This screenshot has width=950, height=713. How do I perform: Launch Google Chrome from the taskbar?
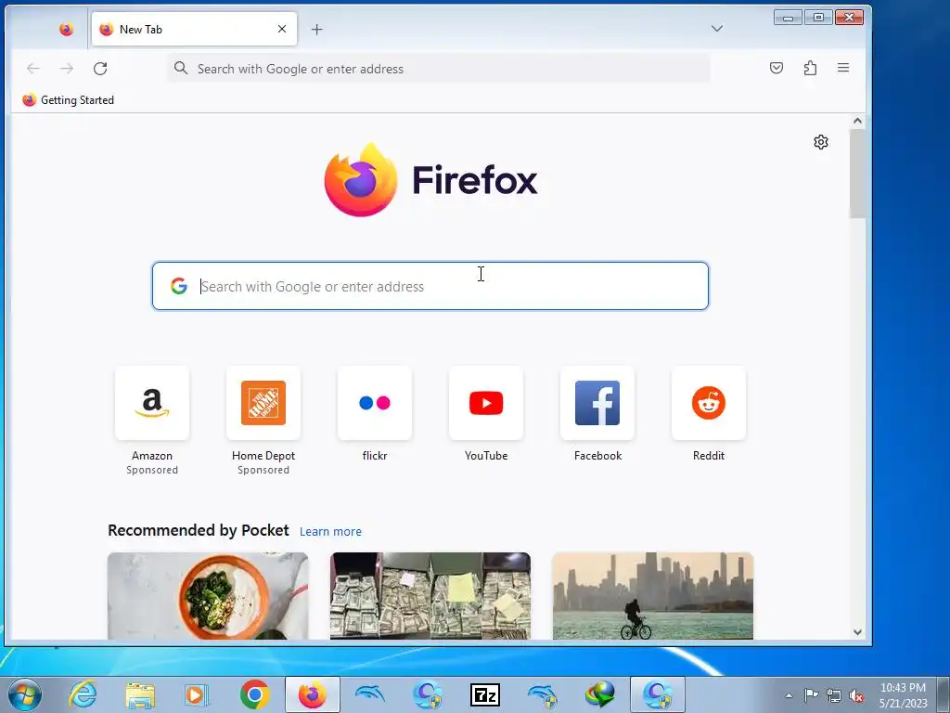254,694
